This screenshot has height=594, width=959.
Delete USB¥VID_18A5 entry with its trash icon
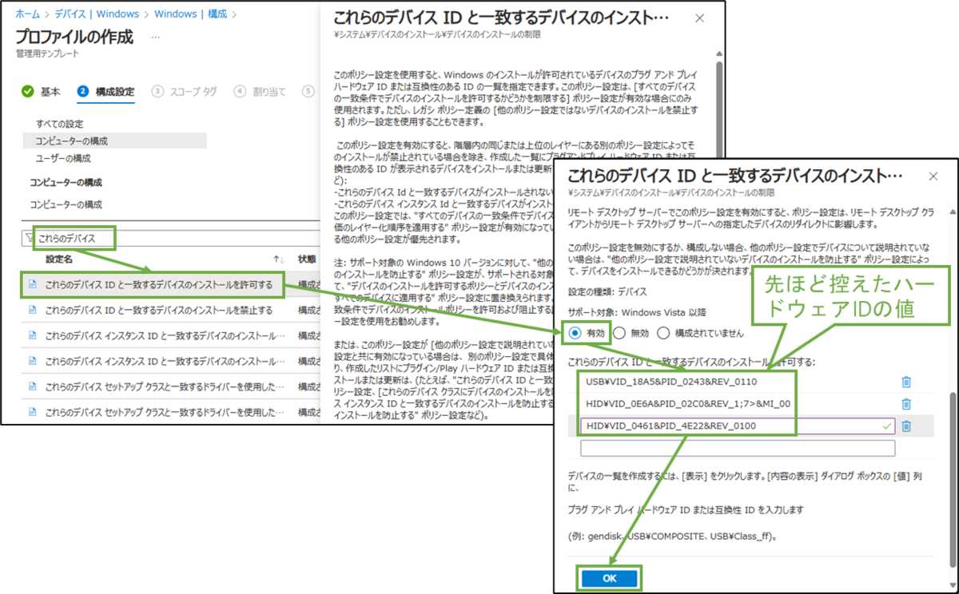click(906, 382)
